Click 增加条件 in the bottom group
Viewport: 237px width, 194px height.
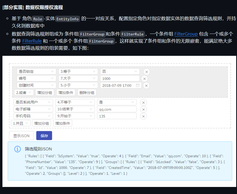pos(62,123)
